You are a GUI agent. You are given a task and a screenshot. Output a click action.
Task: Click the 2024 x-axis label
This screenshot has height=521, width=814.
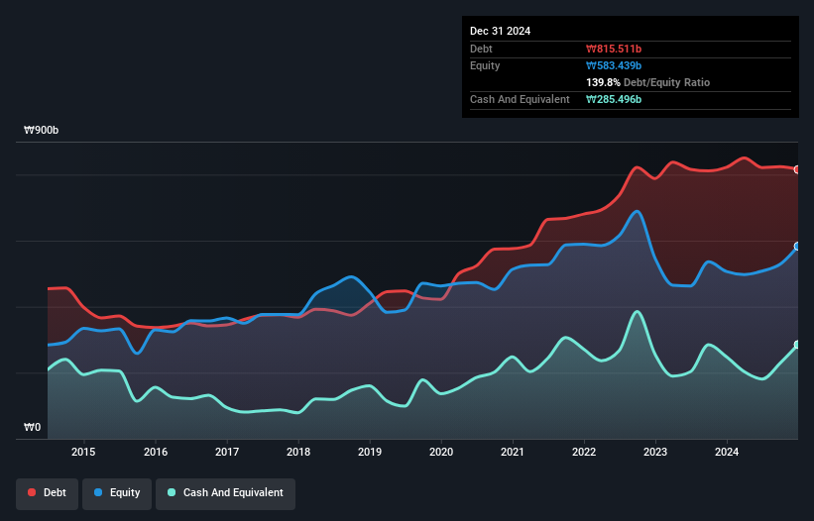pos(727,452)
